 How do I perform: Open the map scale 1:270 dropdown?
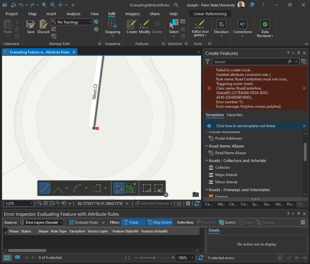click(x=32, y=203)
